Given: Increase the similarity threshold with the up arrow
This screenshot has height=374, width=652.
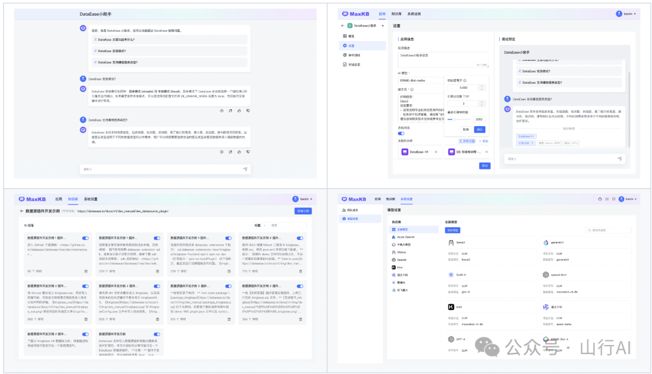Looking at the screenshot, I should 482,86.
